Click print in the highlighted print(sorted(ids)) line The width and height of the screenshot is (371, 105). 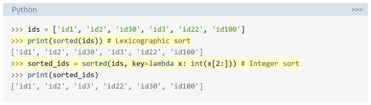pos(38,41)
